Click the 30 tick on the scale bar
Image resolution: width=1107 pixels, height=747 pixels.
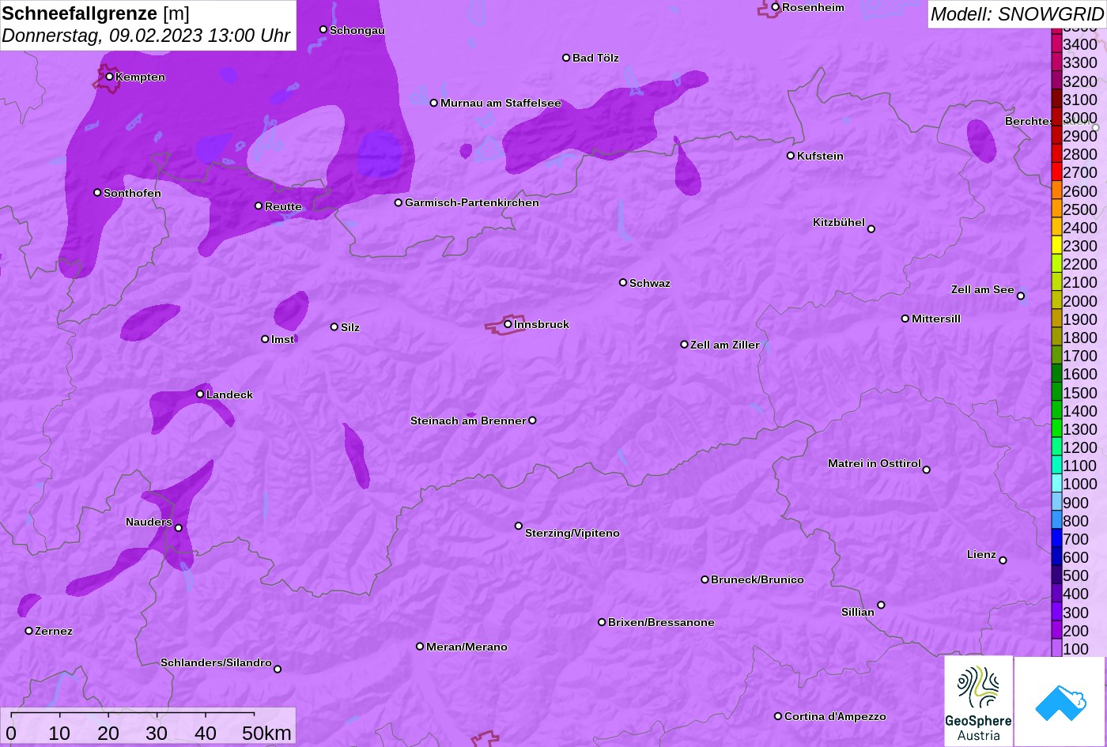[x=157, y=733]
